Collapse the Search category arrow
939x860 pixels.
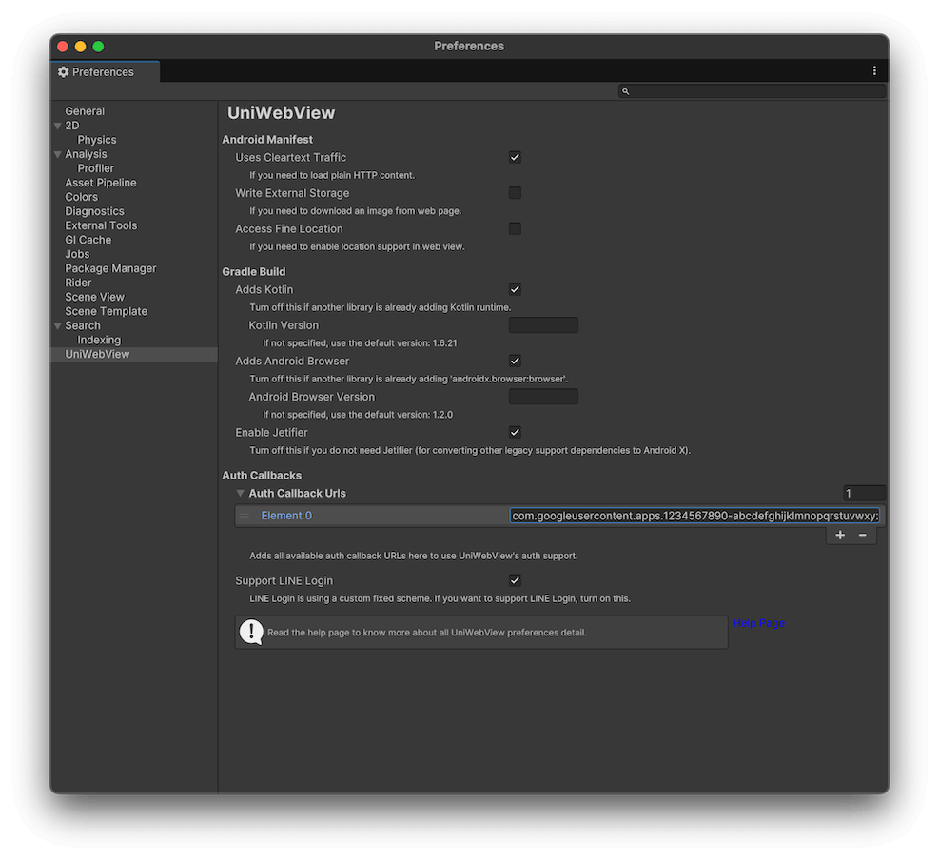[x=58, y=325]
